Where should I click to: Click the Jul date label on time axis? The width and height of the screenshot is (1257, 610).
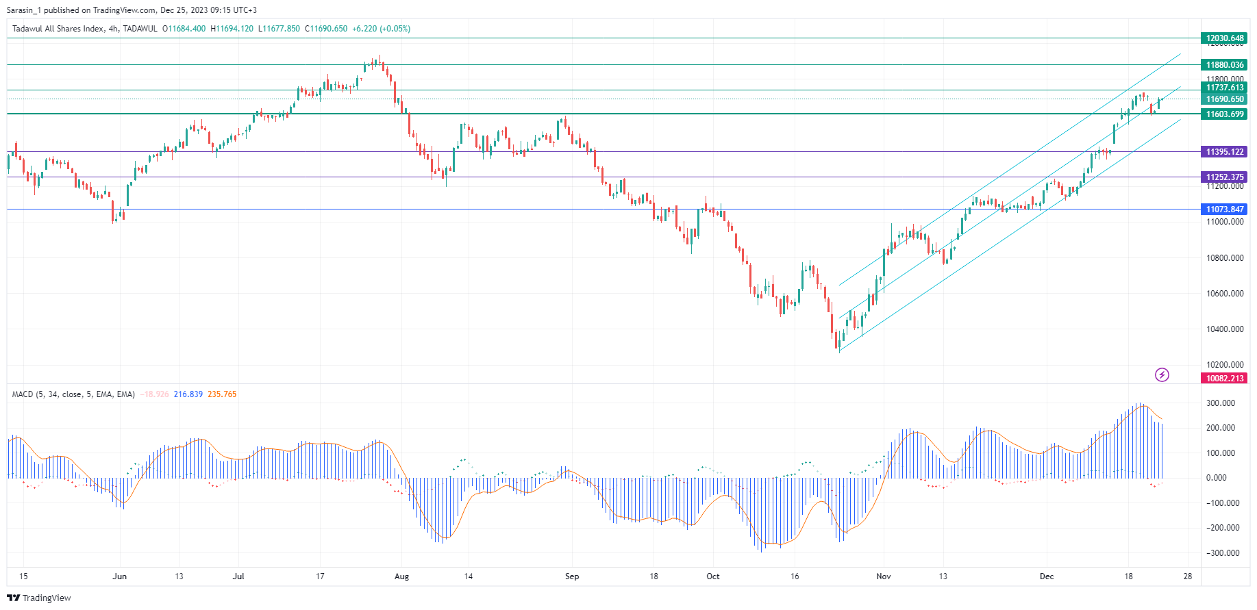[x=238, y=576]
